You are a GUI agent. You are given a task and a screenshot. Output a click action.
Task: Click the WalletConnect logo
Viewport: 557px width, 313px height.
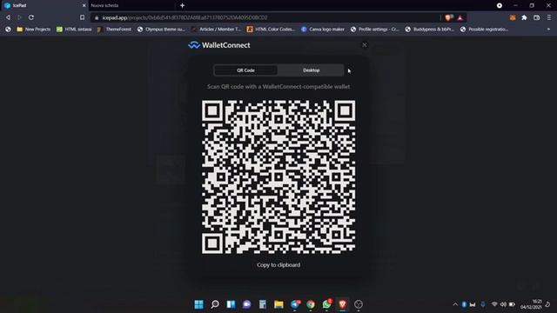point(218,45)
